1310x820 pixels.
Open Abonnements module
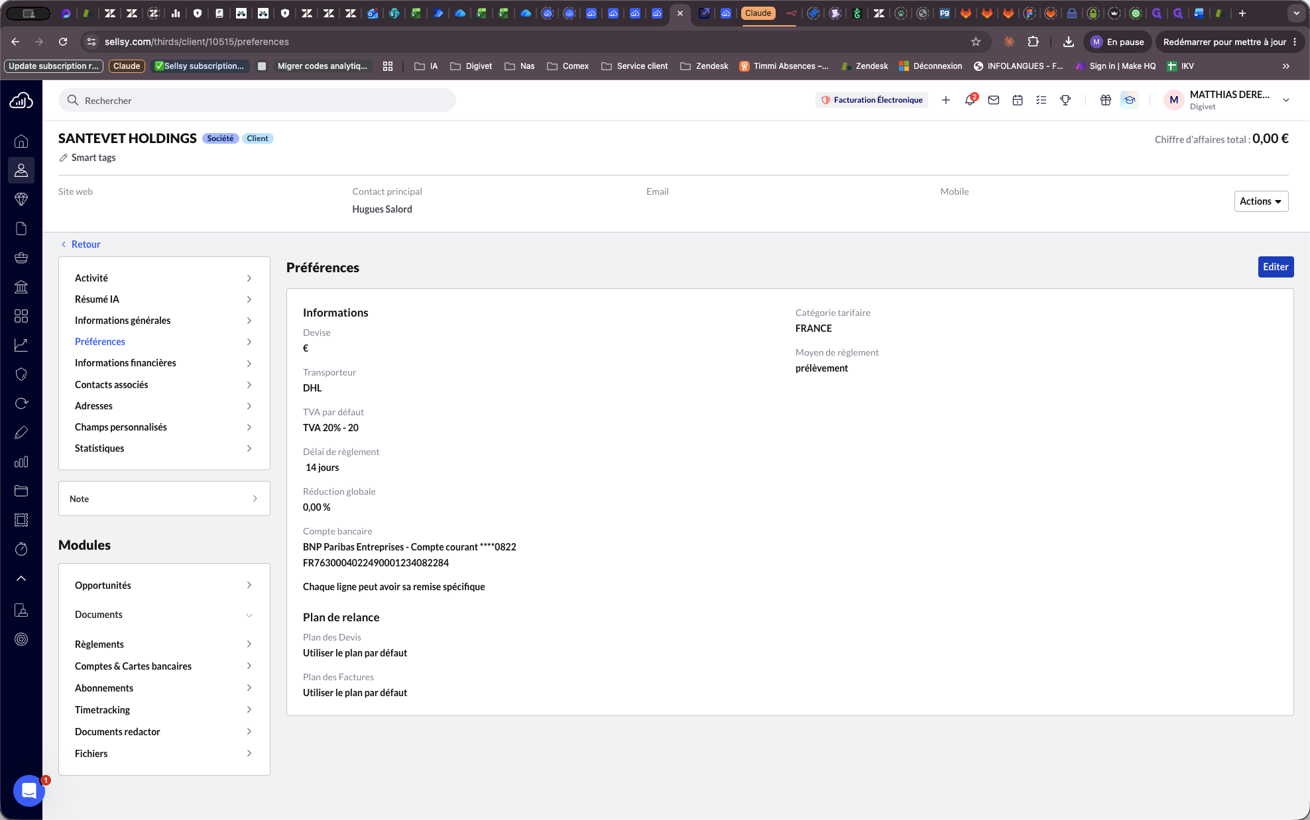(164, 688)
